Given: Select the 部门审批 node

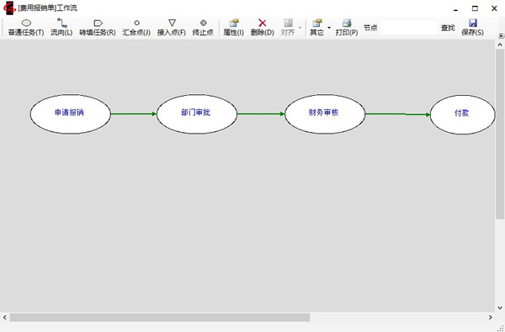Looking at the screenshot, I should point(197,113).
